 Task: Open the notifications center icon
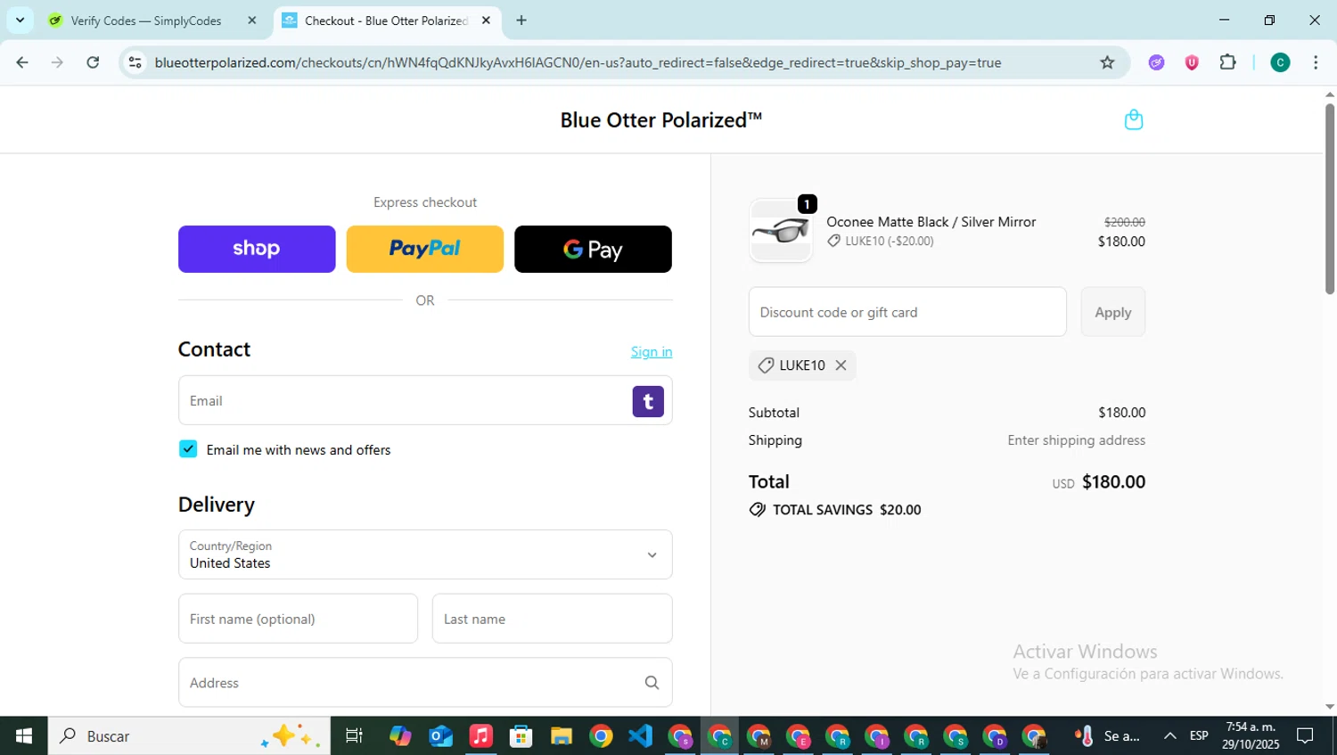click(1305, 736)
